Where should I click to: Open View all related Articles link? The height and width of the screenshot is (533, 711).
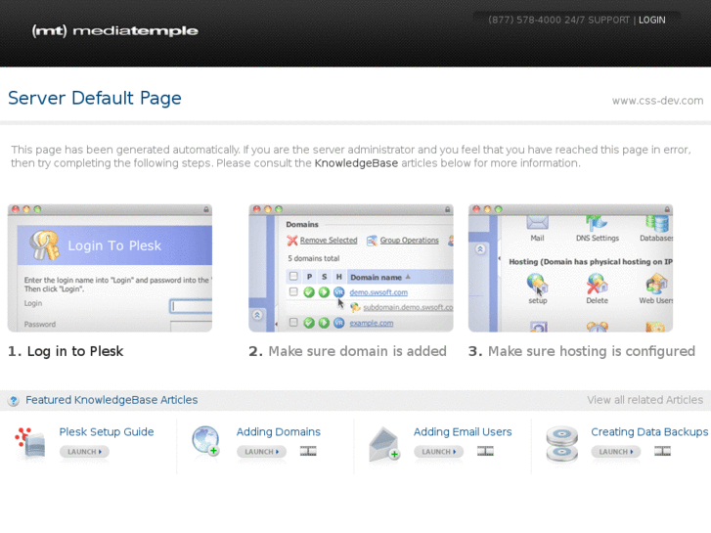coord(644,400)
